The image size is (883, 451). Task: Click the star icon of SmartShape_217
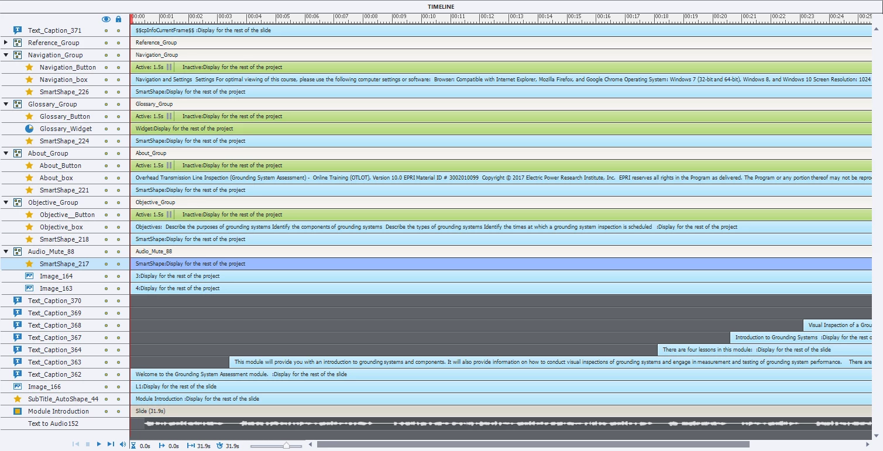[x=29, y=263]
